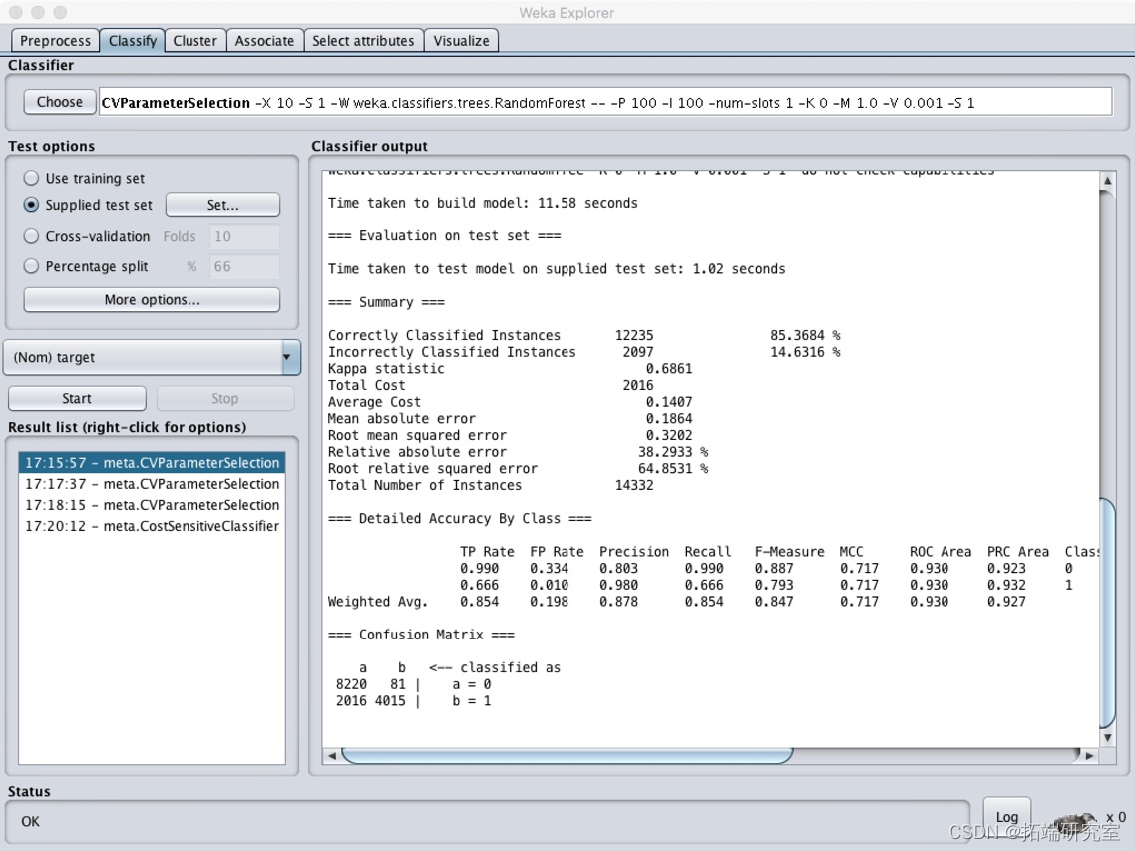This screenshot has height=851, width=1135.
Task: Click the Weka bird status icon
Action: (x=1075, y=822)
